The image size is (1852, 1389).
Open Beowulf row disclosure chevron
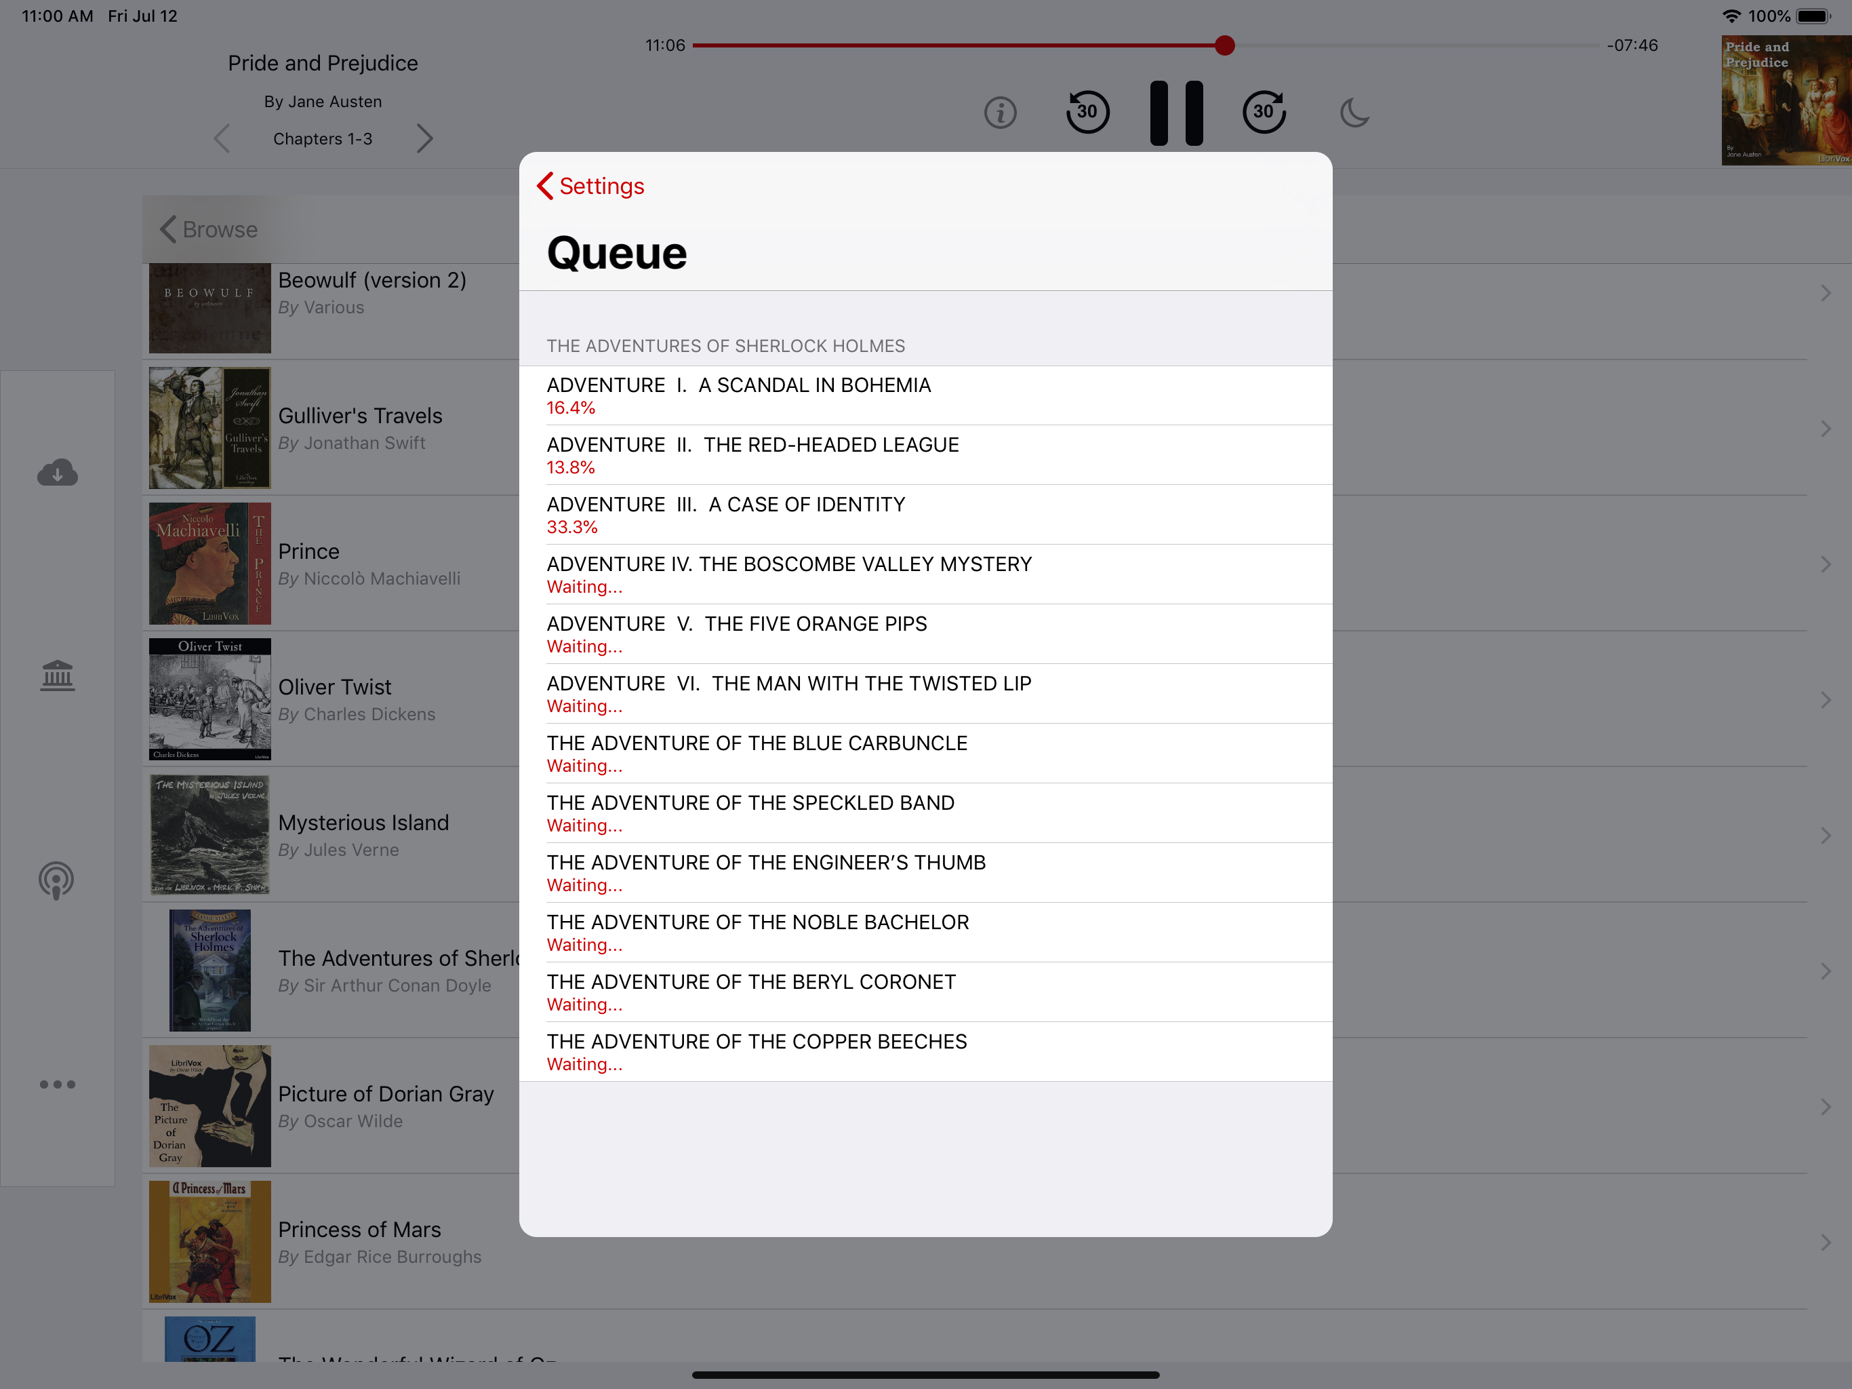1825,293
